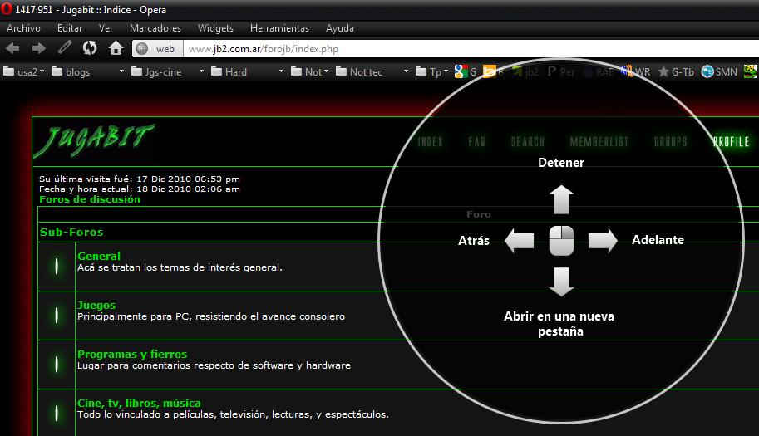
Task: Open the SMN bookmark
Action: pyautogui.click(x=719, y=72)
